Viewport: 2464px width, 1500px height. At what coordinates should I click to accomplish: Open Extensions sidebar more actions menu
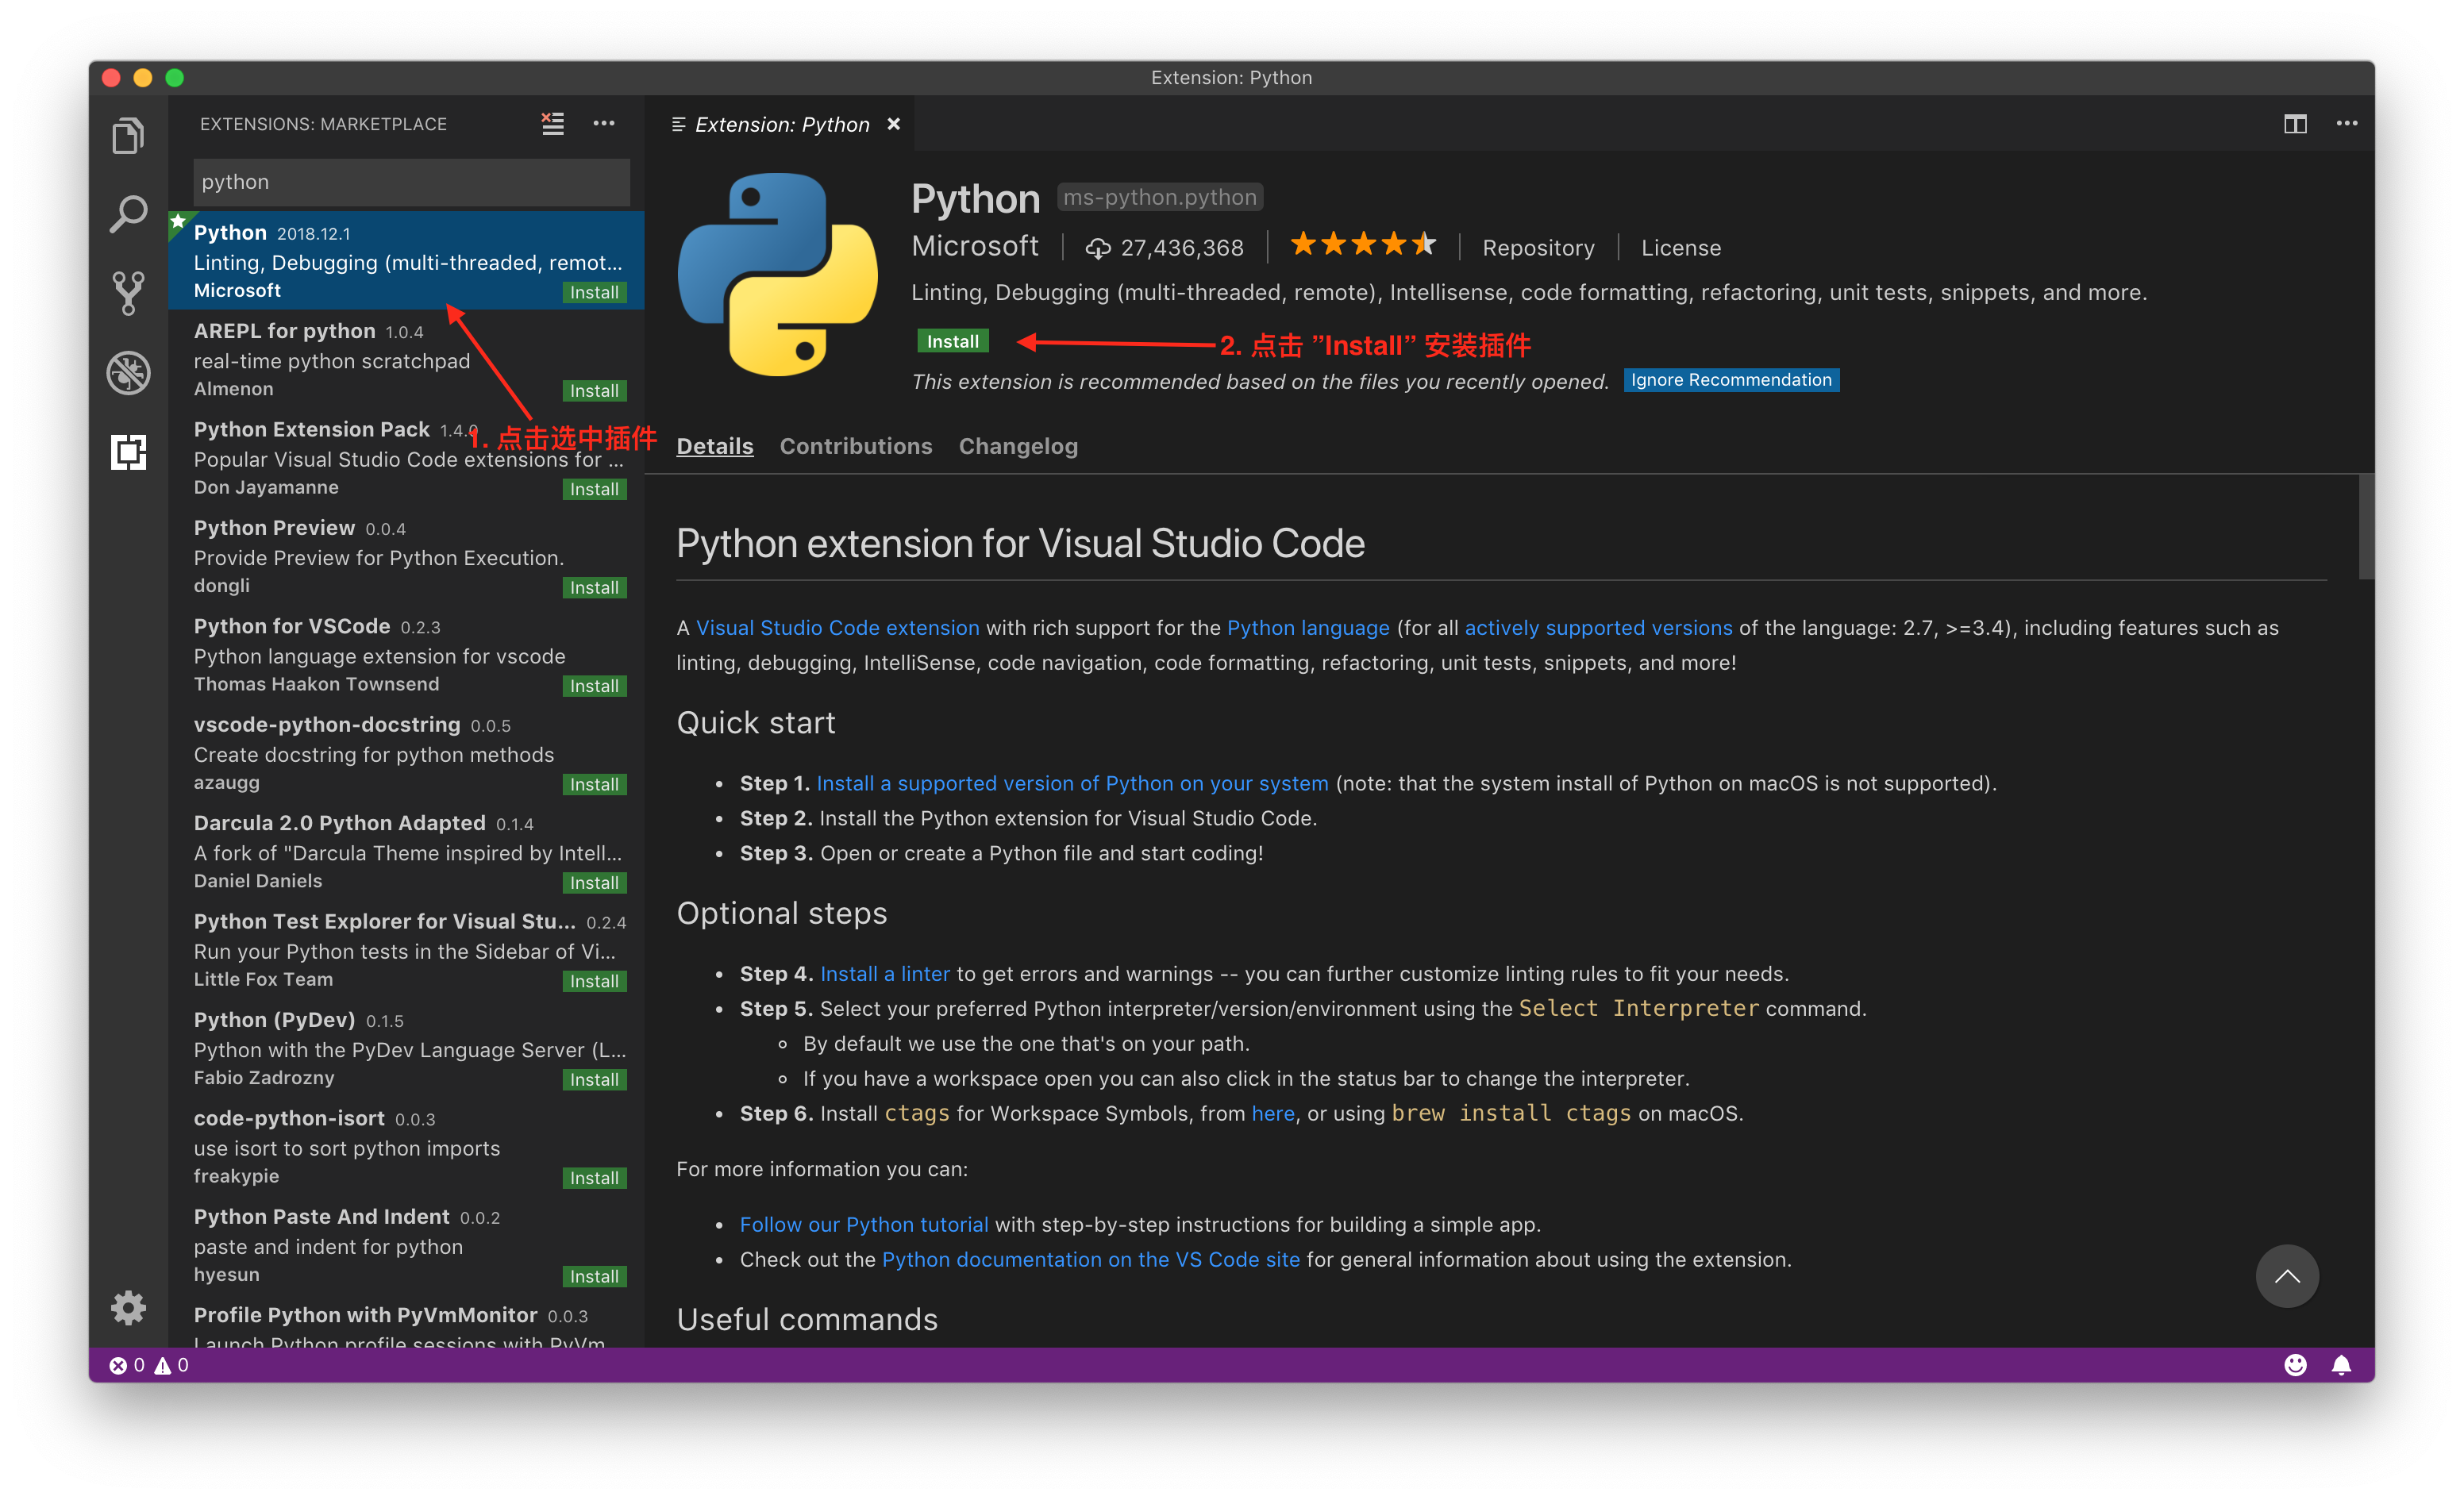604,123
